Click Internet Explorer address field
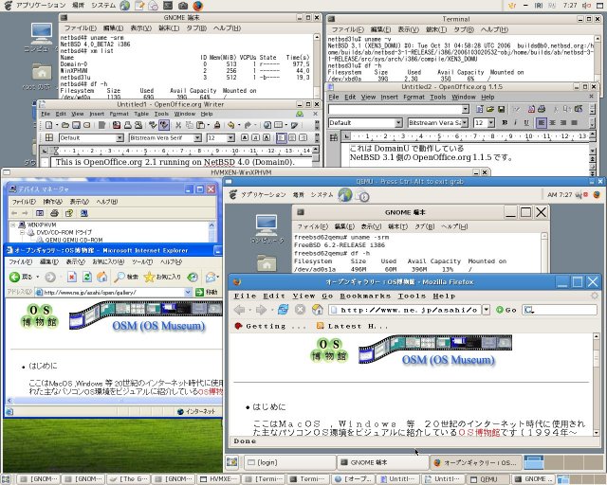This screenshot has height=485, width=607. point(113,292)
